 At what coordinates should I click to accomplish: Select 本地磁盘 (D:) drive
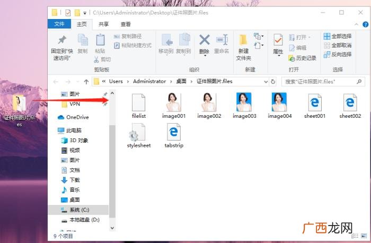click(81, 220)
